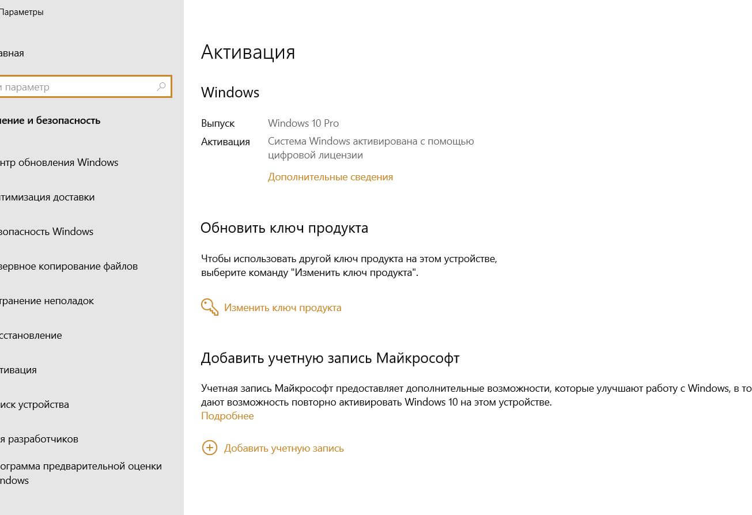Click Добавить учетную запись link
752x515 pixels.
click(284, 448)
